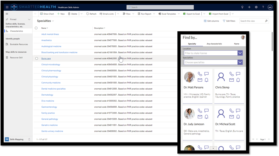Click Show Chart in the toolbar
Screen dimensions: 279x156
click(47, 14)
